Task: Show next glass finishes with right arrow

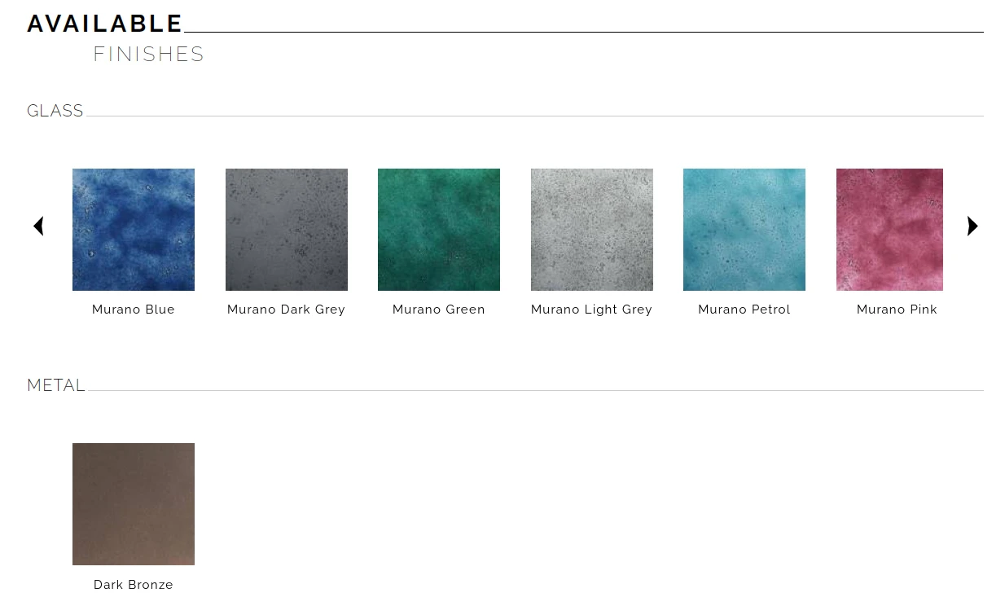Action: tap(972, 226)
